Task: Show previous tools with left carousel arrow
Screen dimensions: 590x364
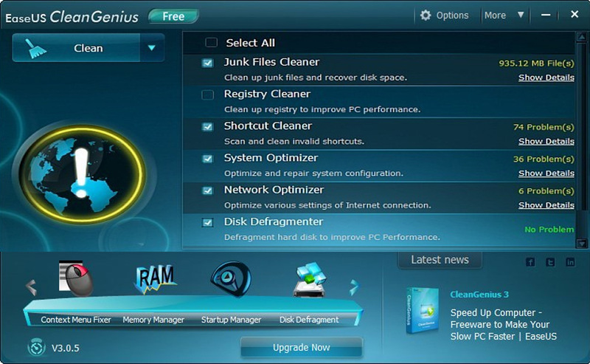Action: coord(31,287)
